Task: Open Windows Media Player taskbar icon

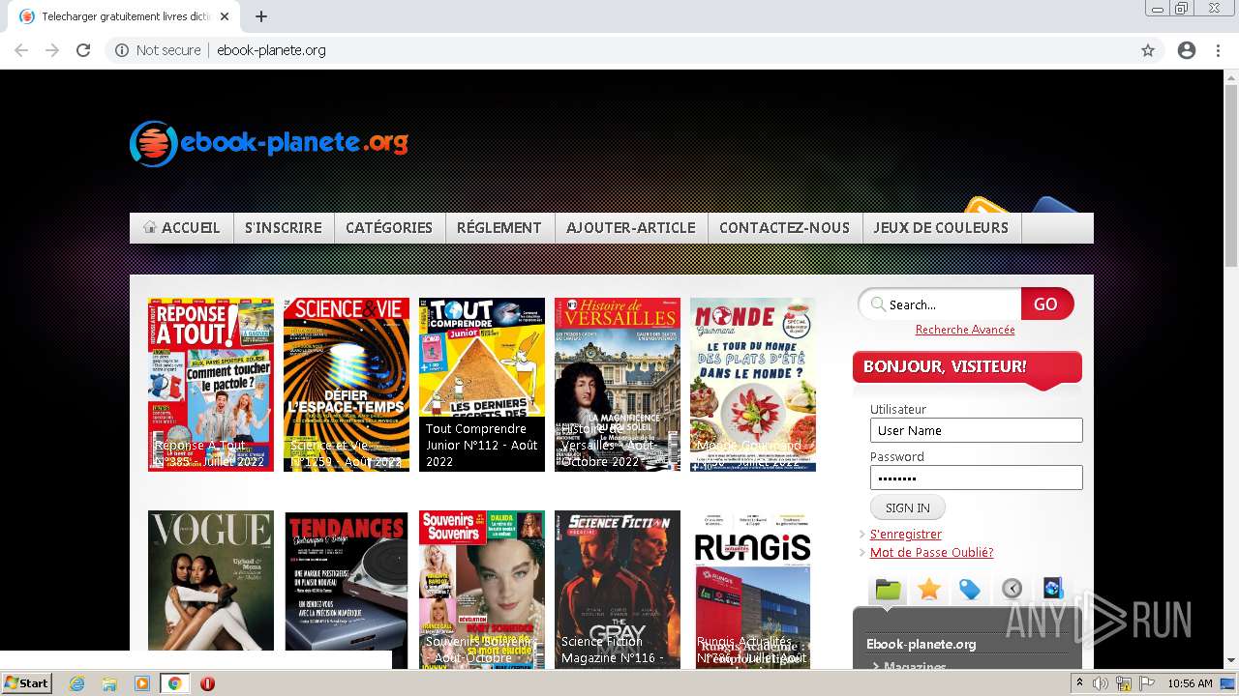Action: 142,683
